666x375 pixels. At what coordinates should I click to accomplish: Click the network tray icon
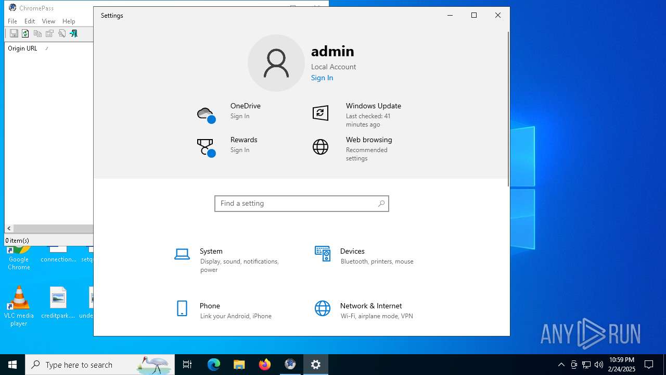pyautogui.click(x=586, y=365)
